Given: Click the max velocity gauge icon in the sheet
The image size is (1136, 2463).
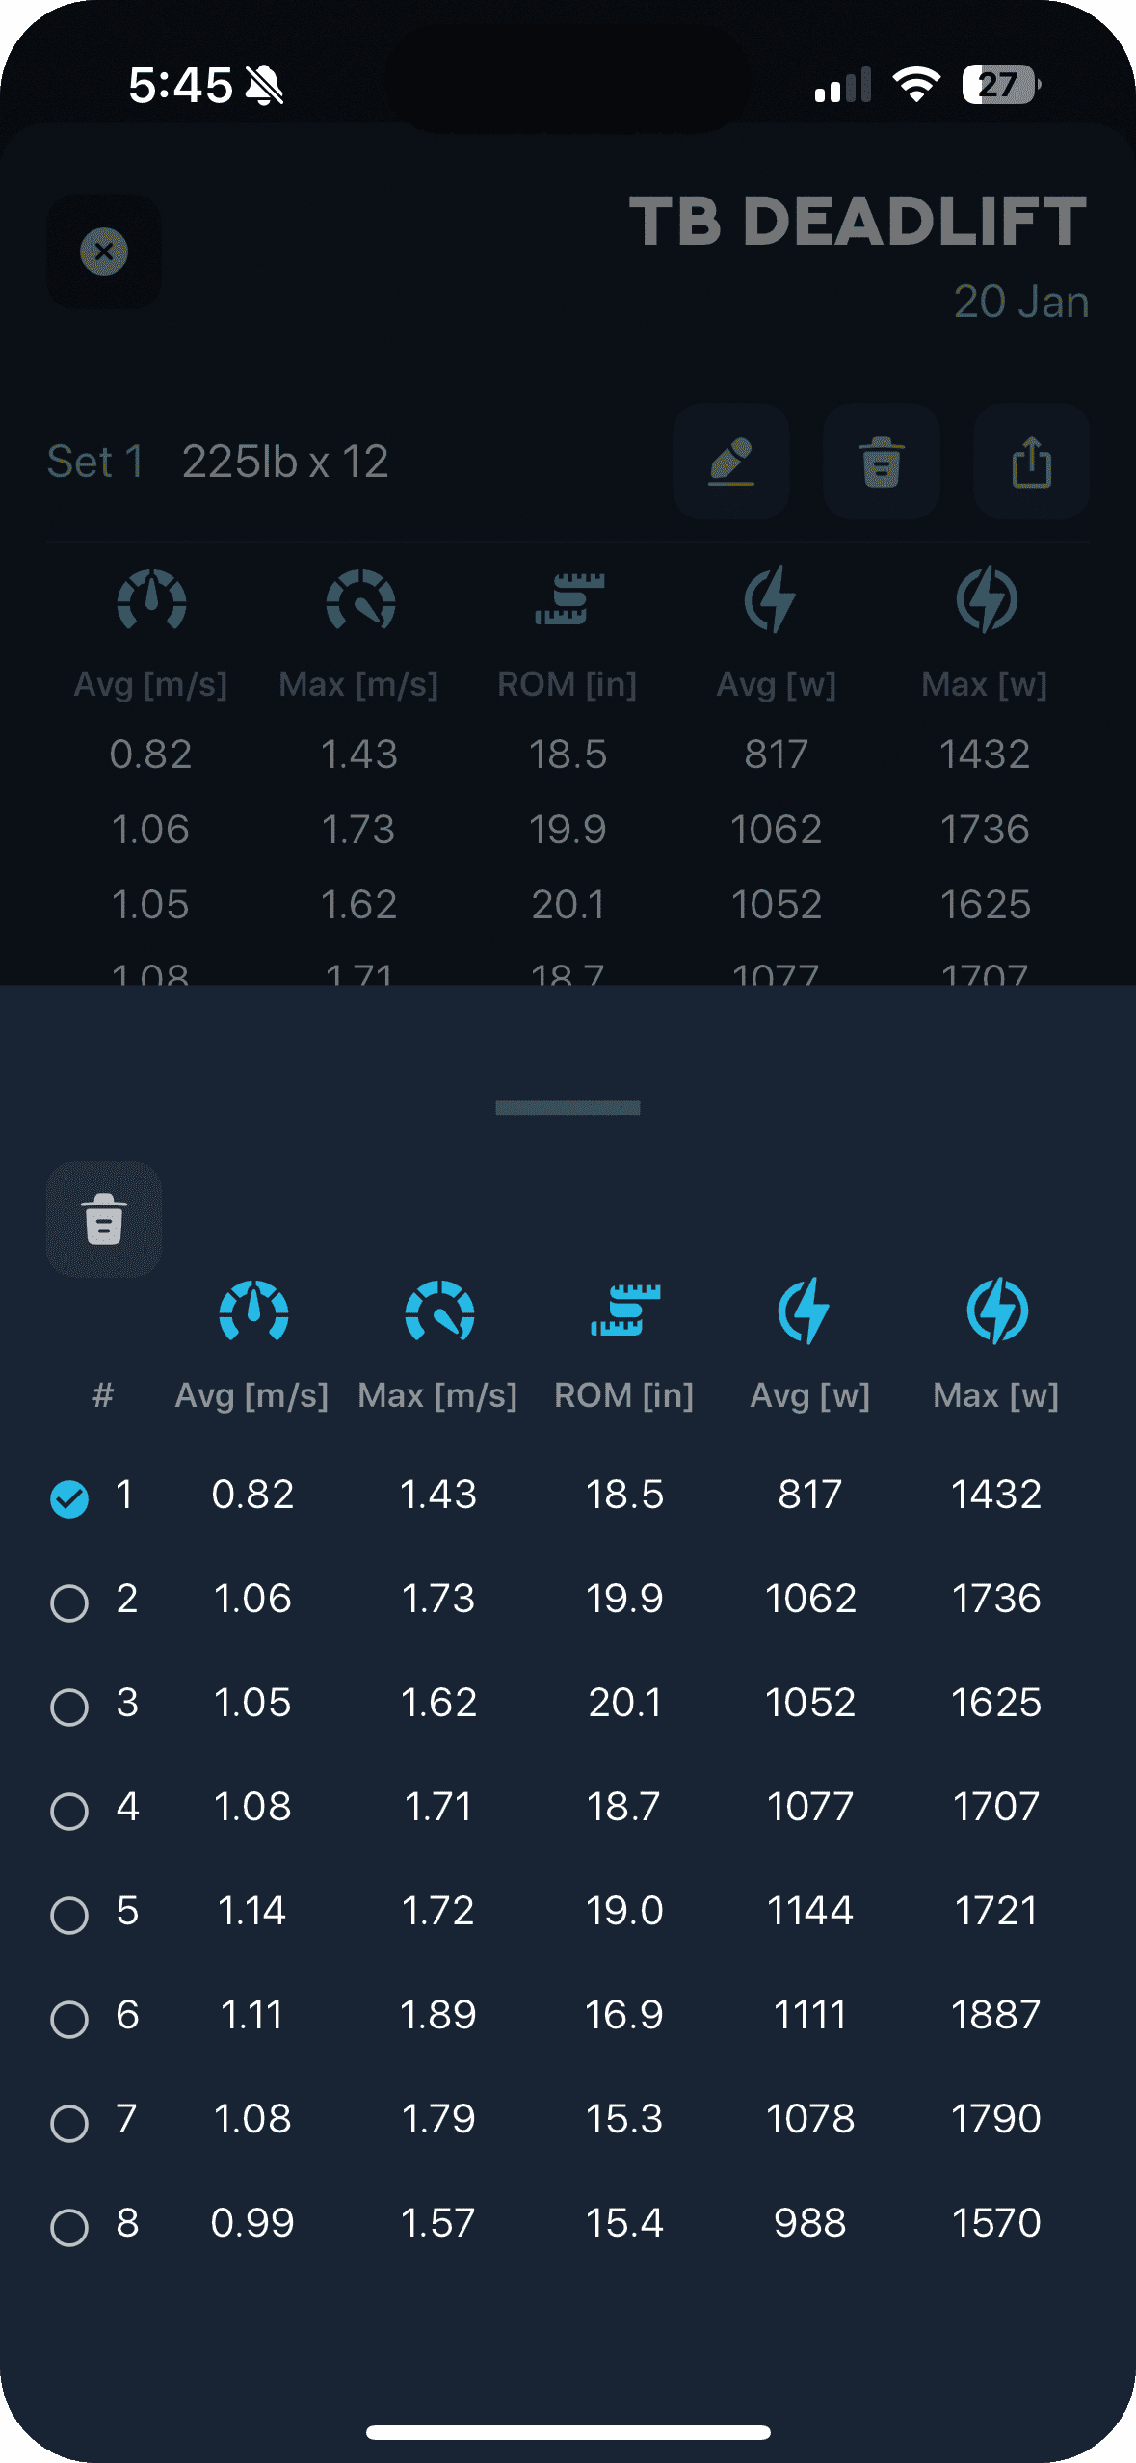Looking at the screenshot, I should click(439, 1311).
